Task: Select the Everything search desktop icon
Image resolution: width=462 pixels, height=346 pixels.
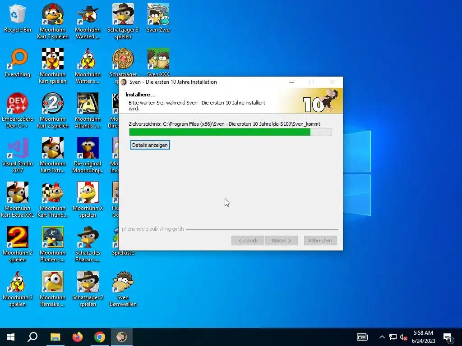Action: coord(18,63)
